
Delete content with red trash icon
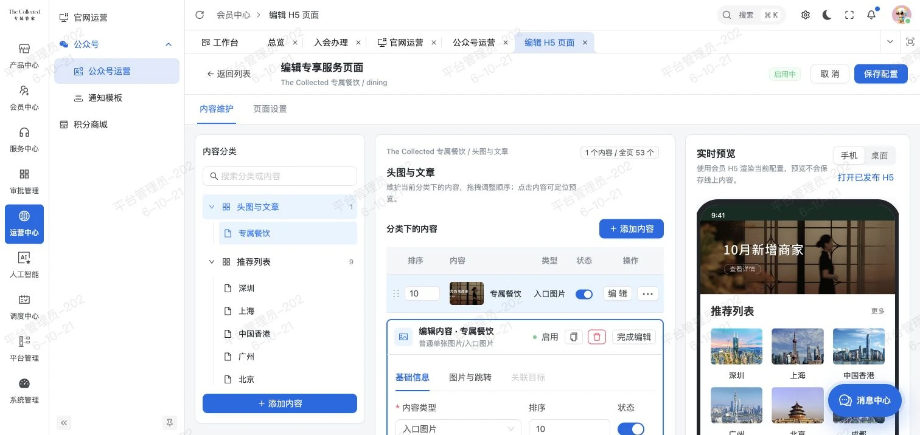(x=597, y=337)
